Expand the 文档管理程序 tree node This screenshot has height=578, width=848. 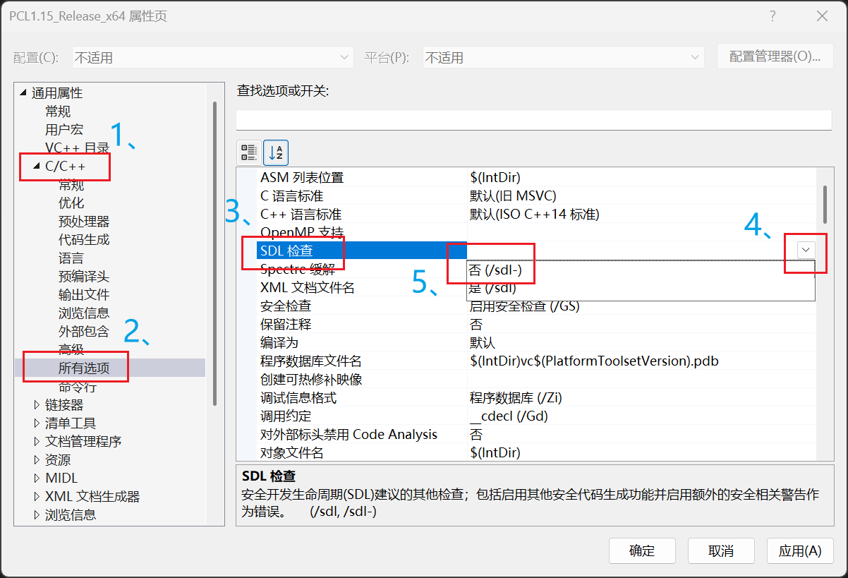[x=37, y=441]
